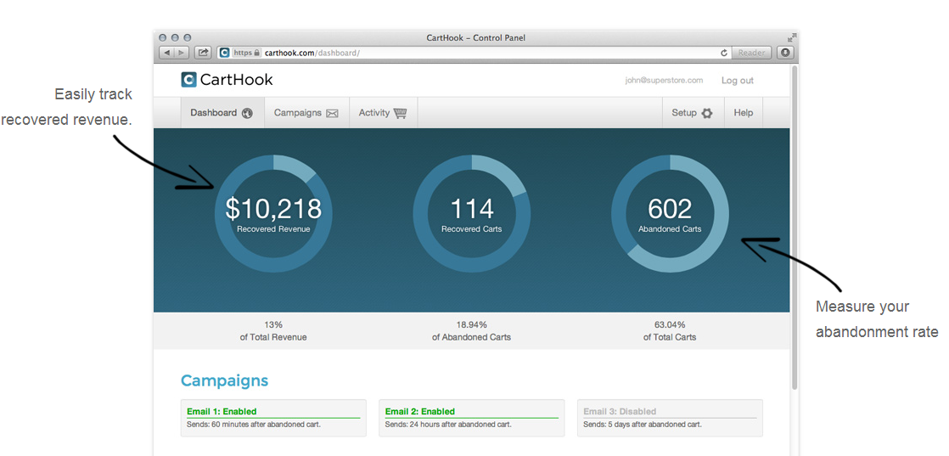Click the browser share button

(x=203, y=53)
